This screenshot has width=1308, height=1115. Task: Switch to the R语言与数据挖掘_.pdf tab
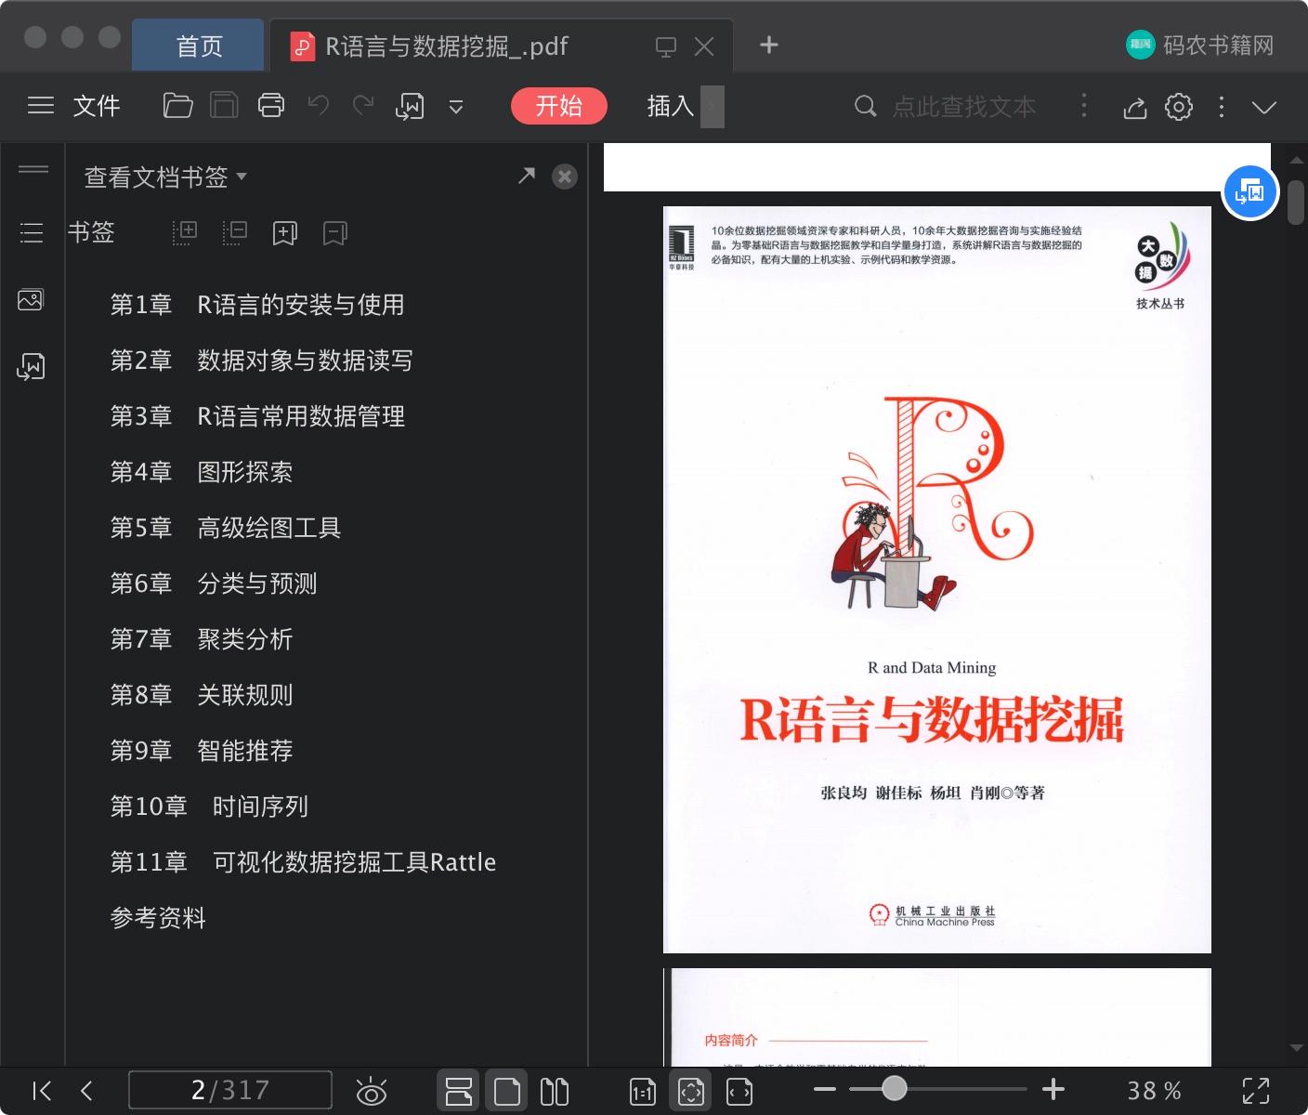pos(446,46)
